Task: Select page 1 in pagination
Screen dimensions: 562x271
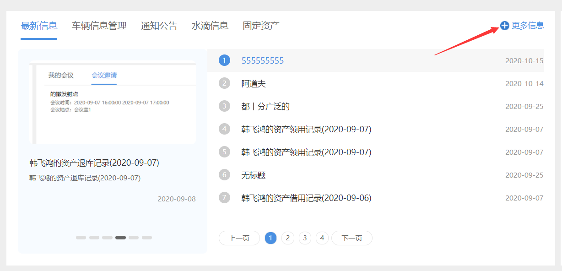Action: coord(271,238)
